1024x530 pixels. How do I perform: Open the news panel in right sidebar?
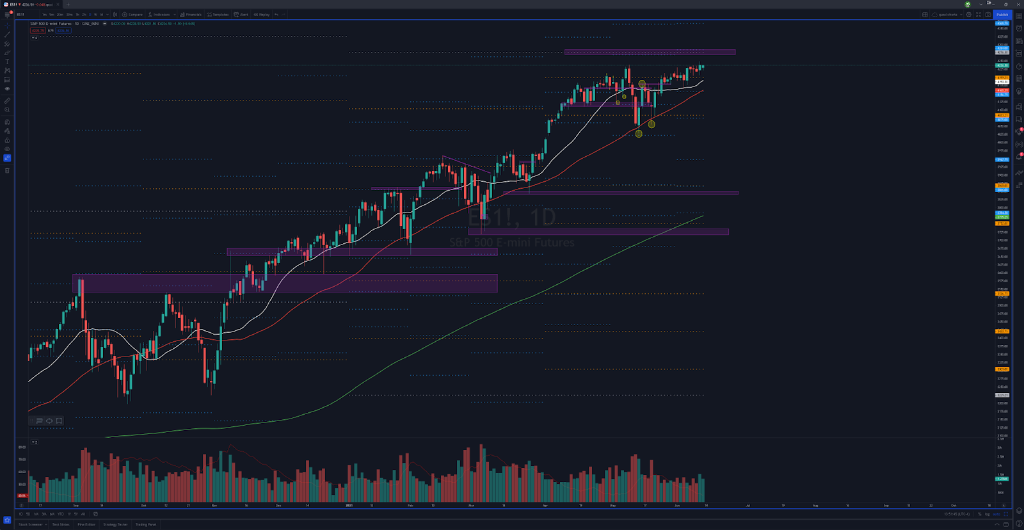pos(1019,40)
